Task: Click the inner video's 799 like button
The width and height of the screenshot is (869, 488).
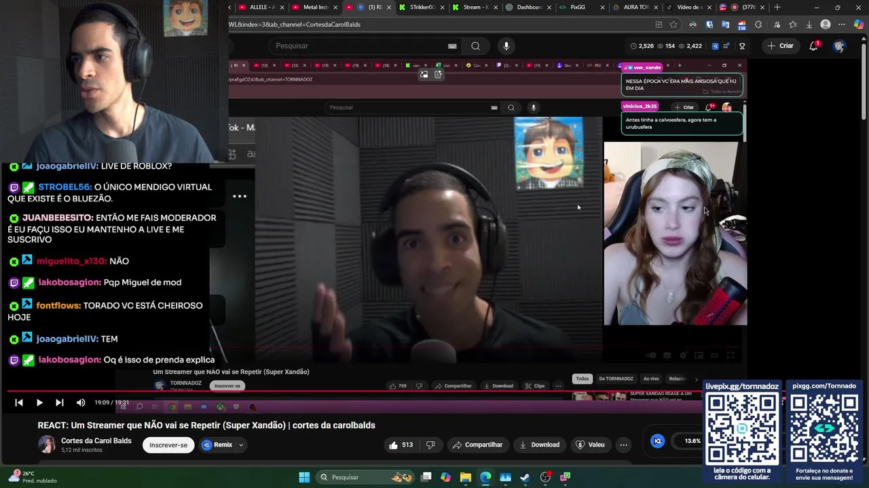Action: pyautogui.click(x=398, y=386)
